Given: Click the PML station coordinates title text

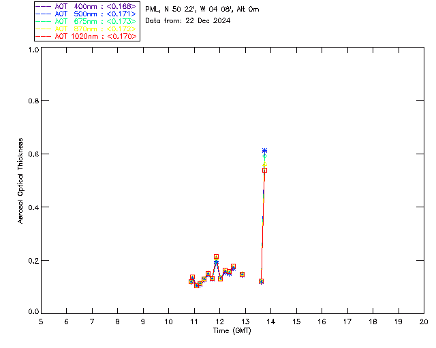Looking at the screenshot, I should [202, 10].
